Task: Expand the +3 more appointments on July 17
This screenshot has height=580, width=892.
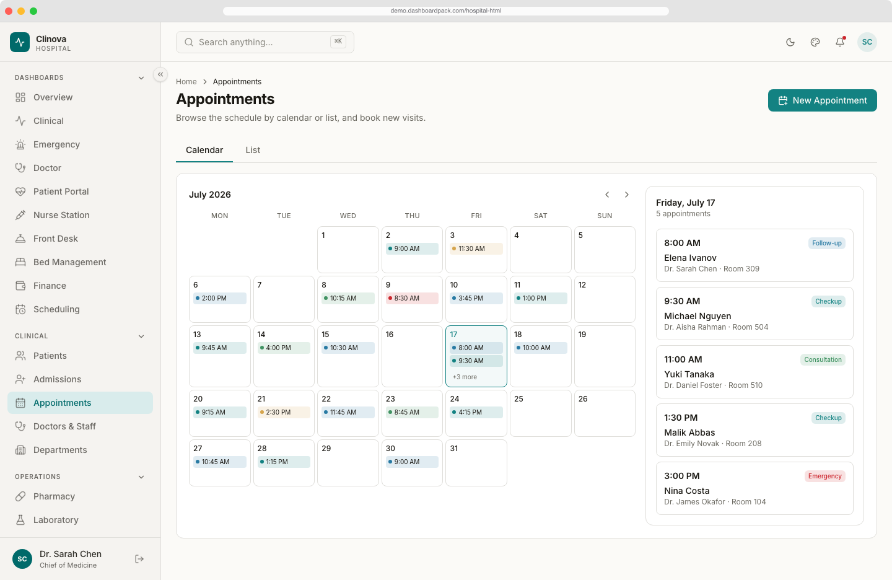Action: pyautogui.click(x=465, y=377)
